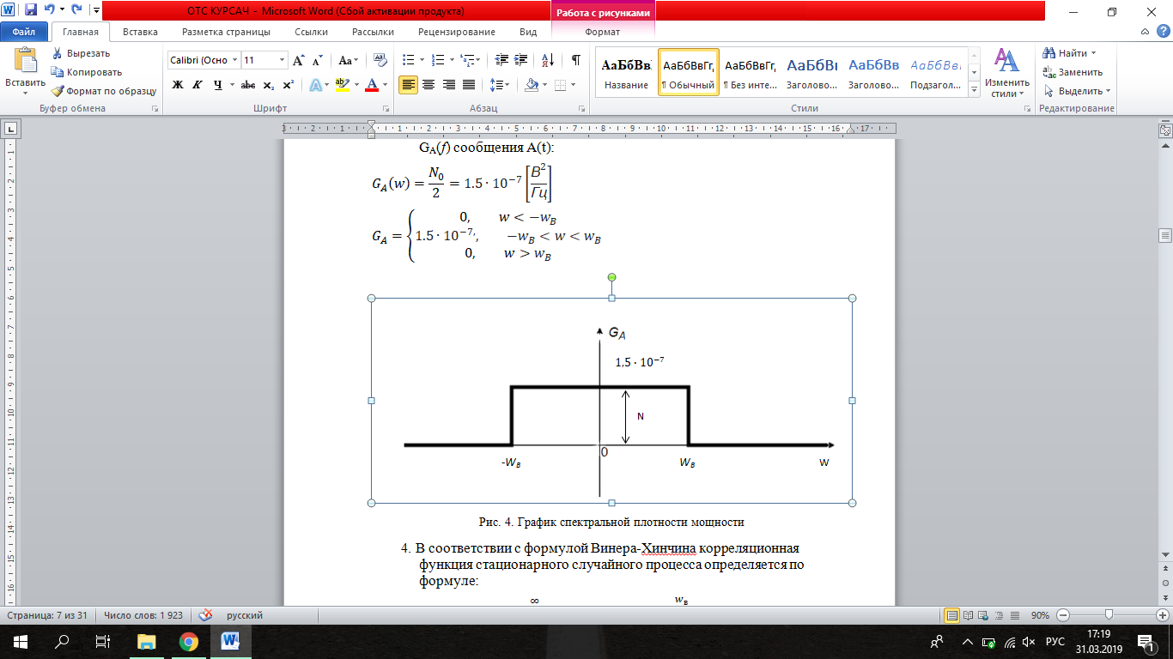The height and width of the screenshot is (659, 1173).
Task: Open the font color dropdown arrow
Action: 384,85
